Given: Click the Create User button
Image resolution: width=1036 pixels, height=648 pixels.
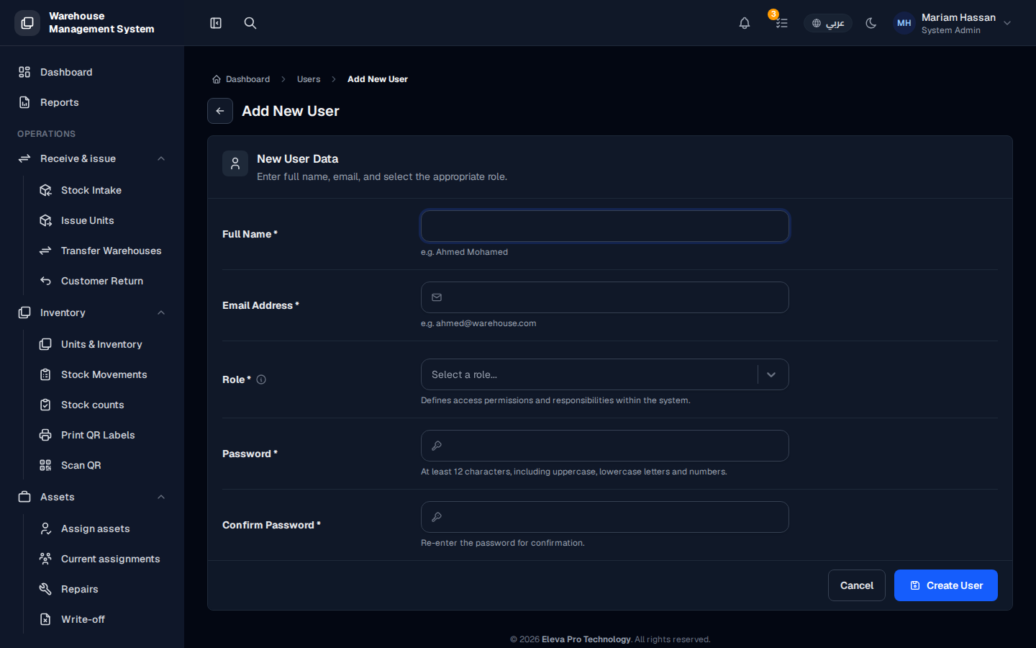Looking at the screenshot, I should tap(946, 585).
